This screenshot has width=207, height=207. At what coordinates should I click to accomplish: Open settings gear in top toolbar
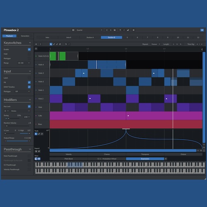coord(133,30)
